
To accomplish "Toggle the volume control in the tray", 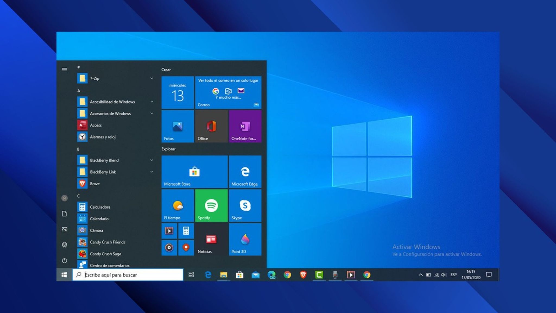I will (444, 275).
